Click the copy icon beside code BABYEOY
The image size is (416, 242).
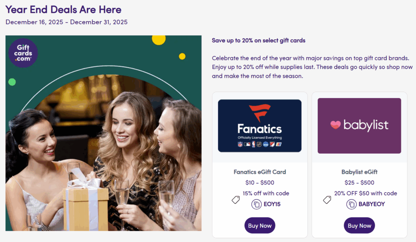pyautogui.click(x=351, y=204)
